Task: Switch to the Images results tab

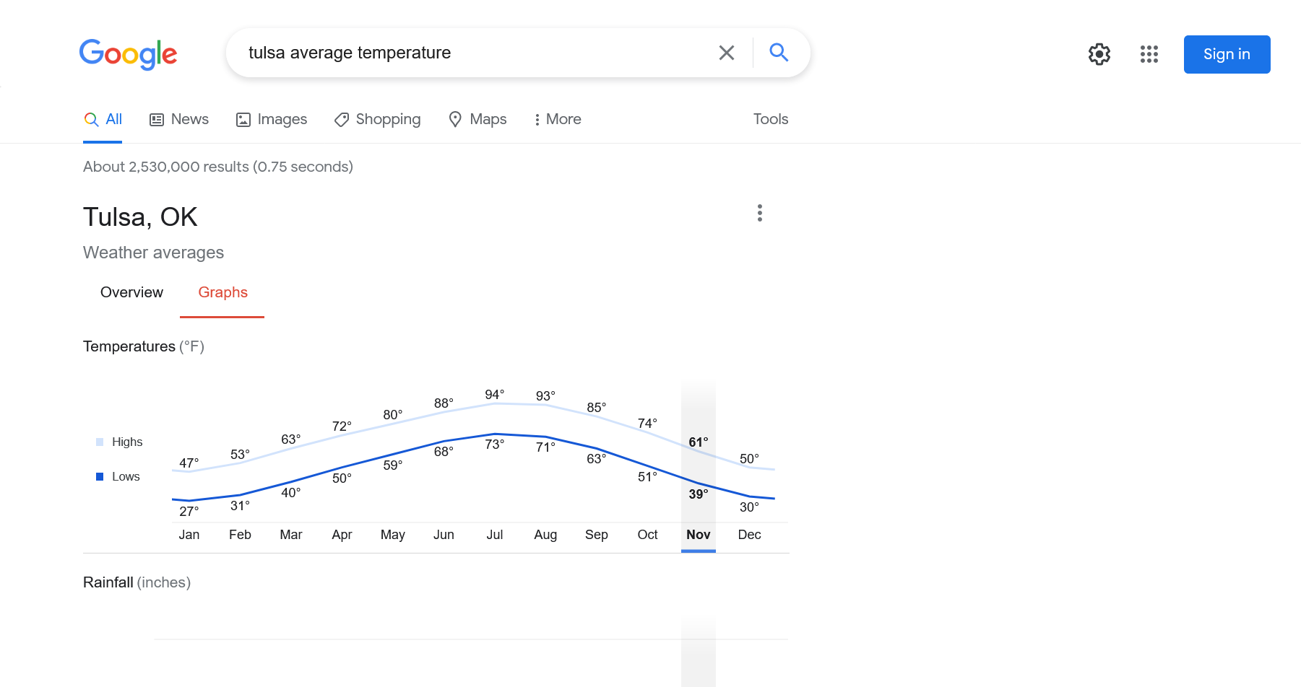Action: point(272,119)
